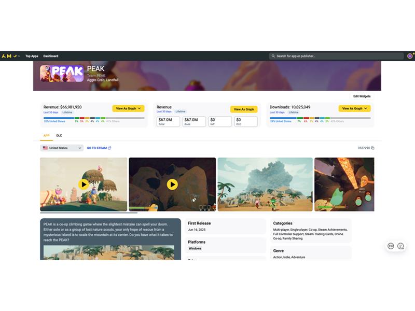Image resolution: width=415 pixels, height=311 pixels.
Task: Switch to the DLC tab
Action: (59, 135)
